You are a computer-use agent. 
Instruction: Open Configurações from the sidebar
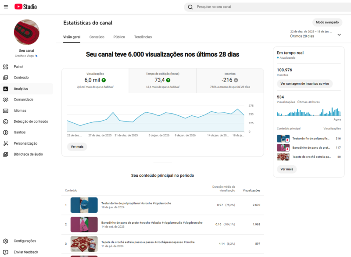24,241
